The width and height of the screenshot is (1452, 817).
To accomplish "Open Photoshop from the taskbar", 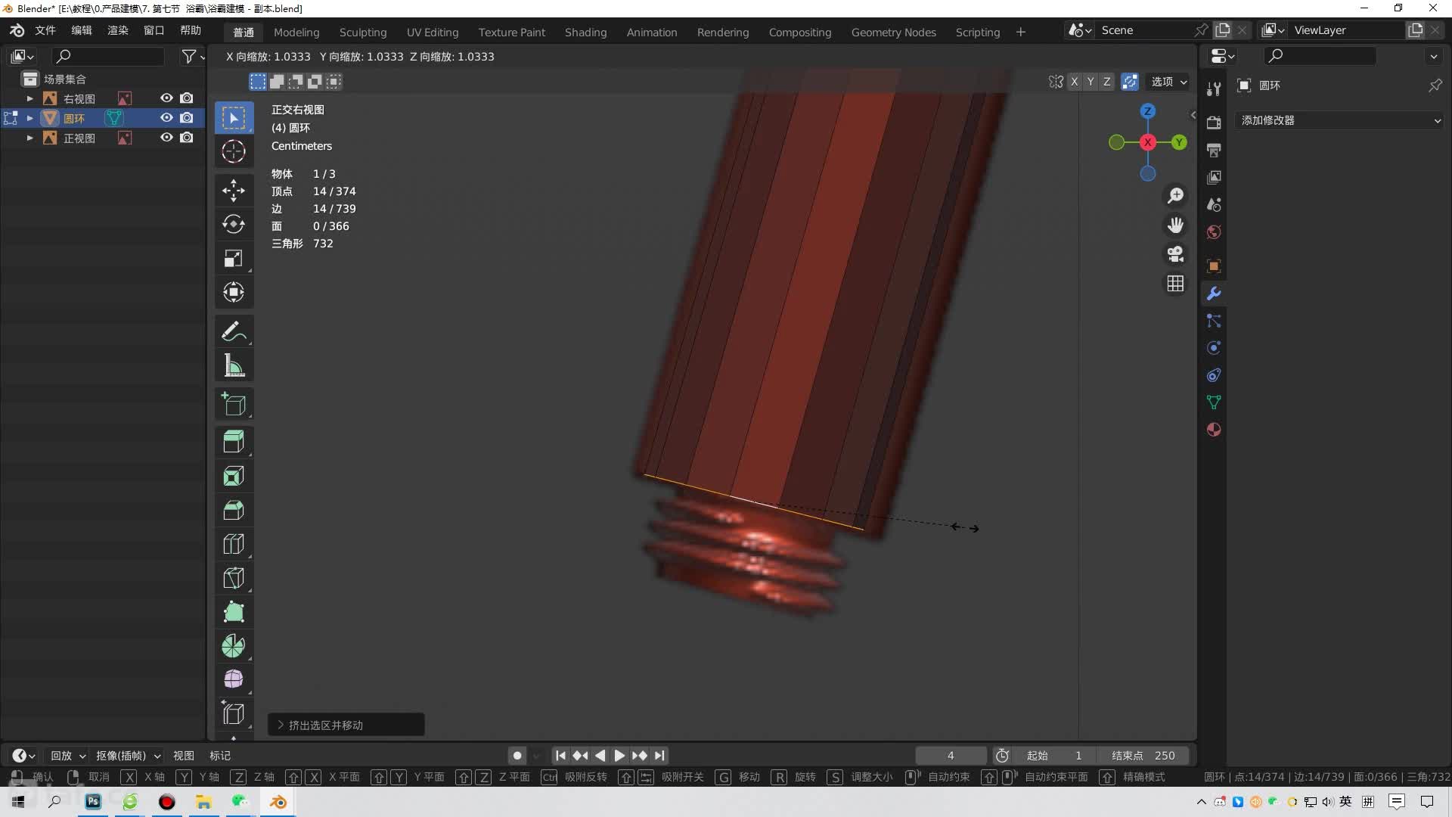I will (93, 801).
